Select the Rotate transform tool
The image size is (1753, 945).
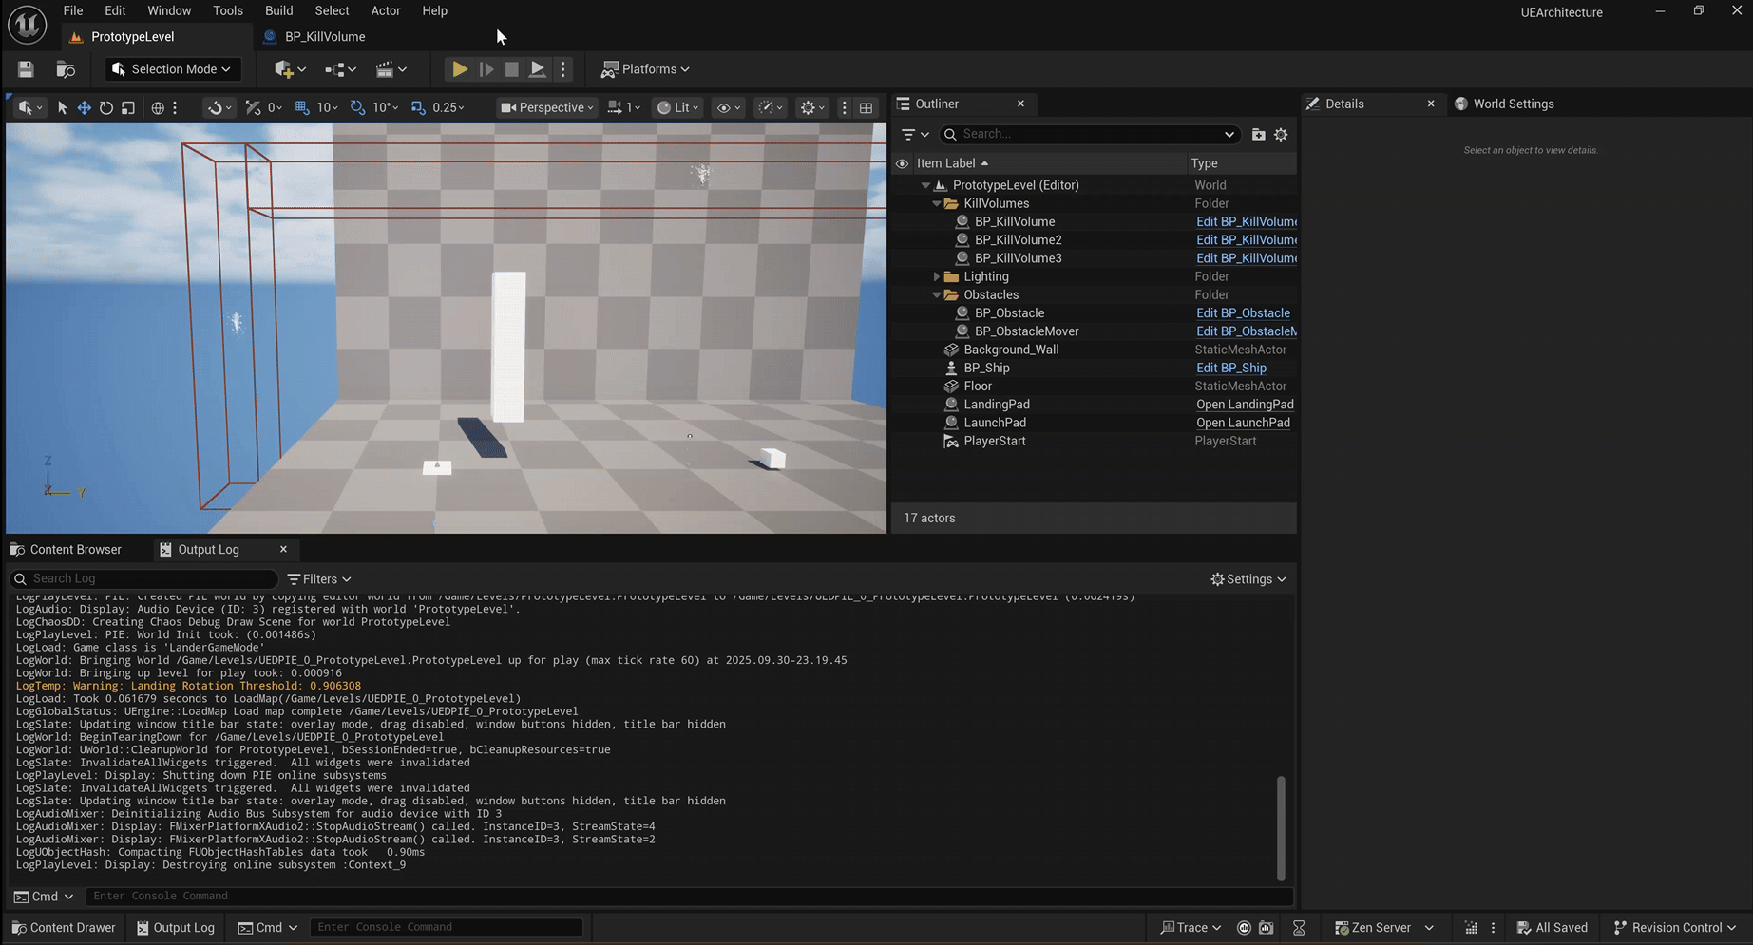(105, 107)
